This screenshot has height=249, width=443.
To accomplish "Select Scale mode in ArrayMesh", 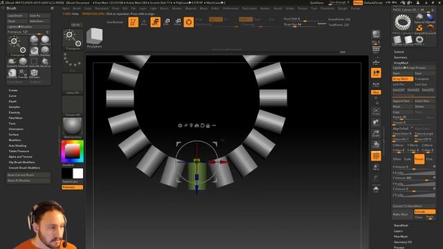I will 408,159.
